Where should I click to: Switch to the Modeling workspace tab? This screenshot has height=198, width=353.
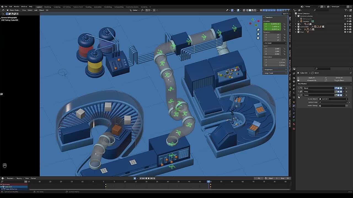(47, 7)
